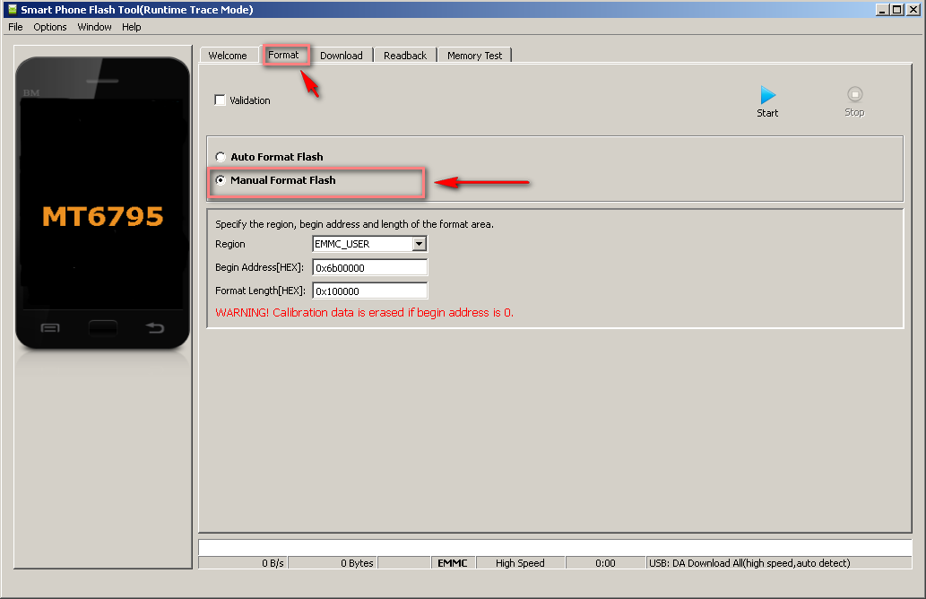Open the Help menu
The height and width of the screenshot is (599, 926).
coord(132,27)
